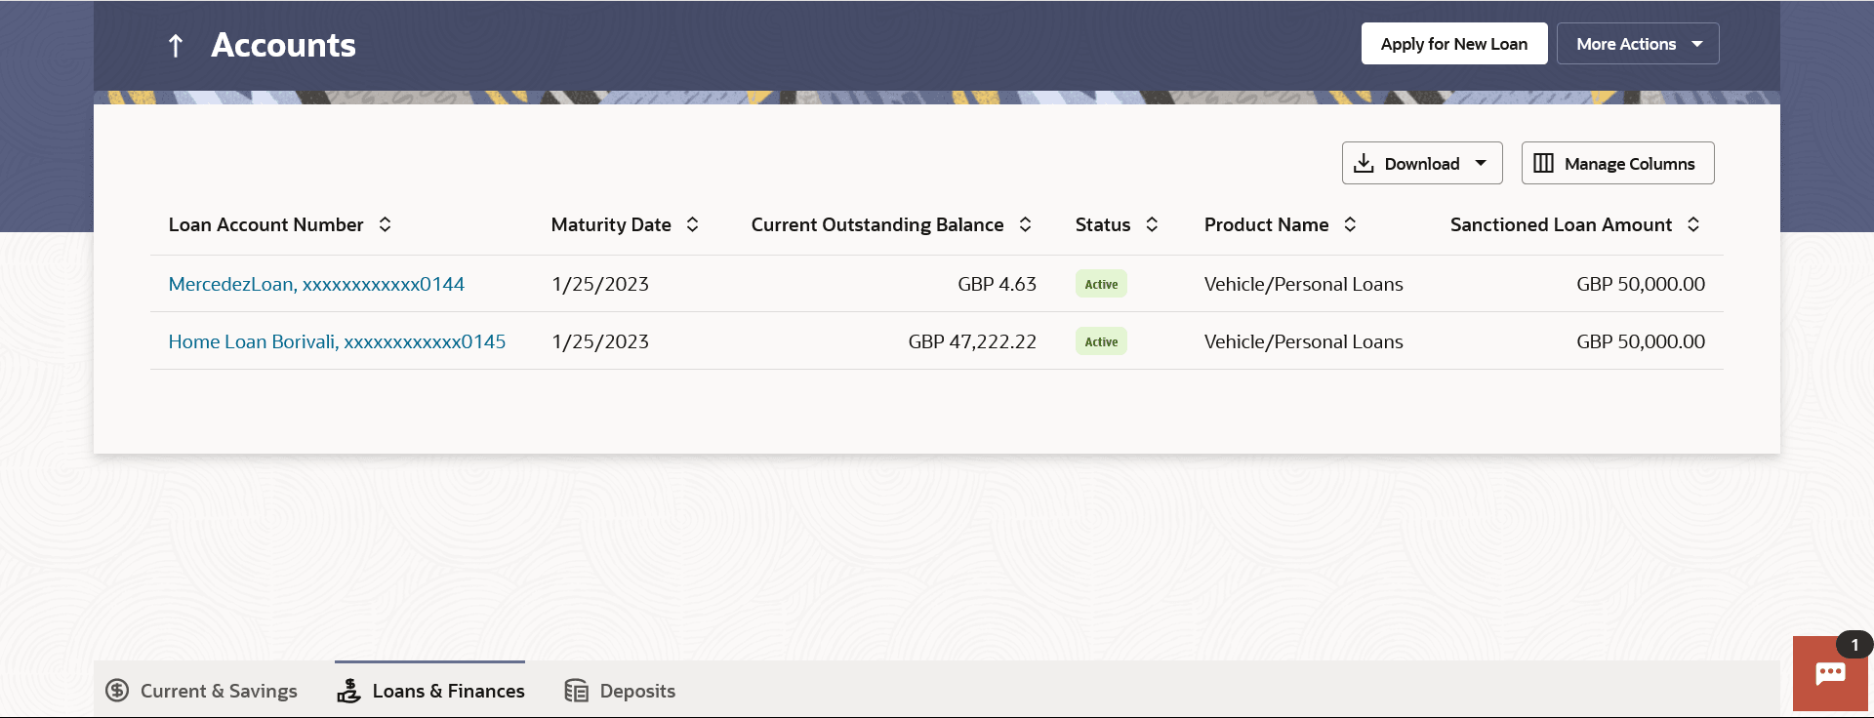Open MercedezLoan account ending 0144
This screenshot has width=1874, height=718.
point(316,284)
